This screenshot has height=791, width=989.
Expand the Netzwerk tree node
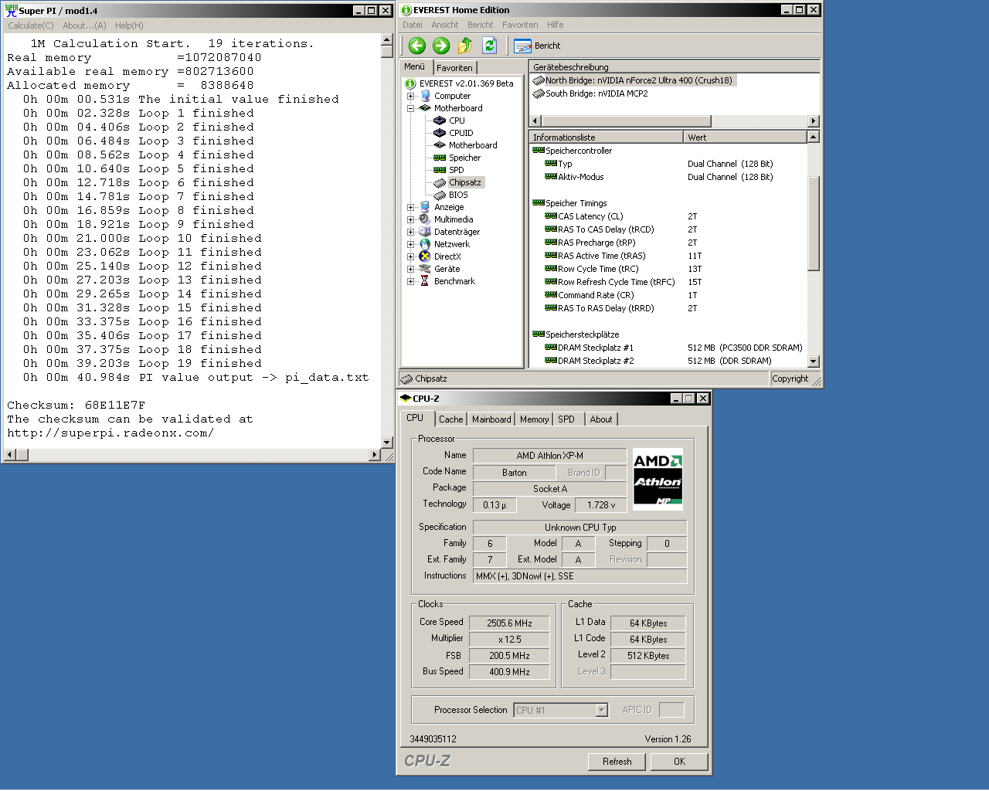point(411,244)
